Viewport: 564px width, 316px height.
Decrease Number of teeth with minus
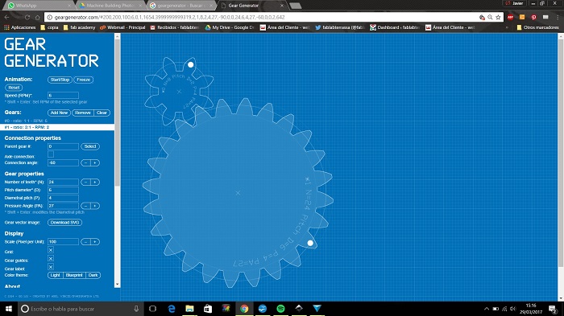point(85,182)
